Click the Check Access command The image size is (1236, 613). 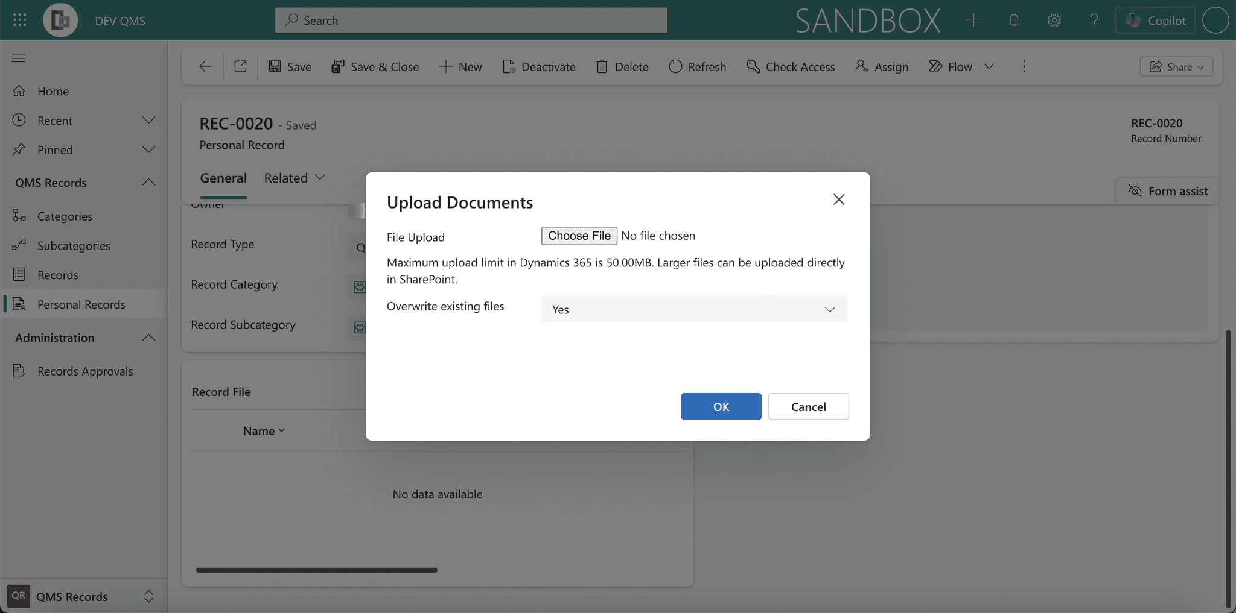tap(791, 66)
